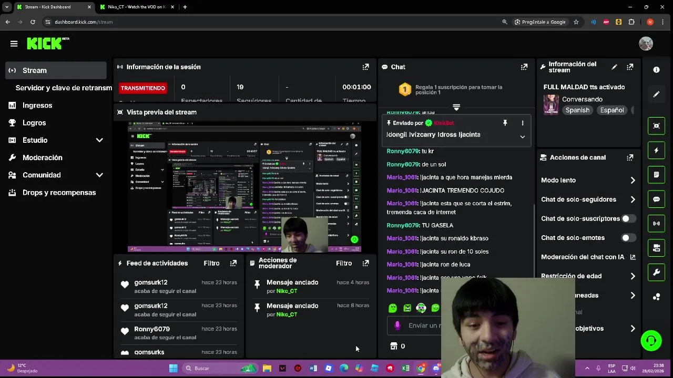Edit stream info with pencil icon in panel

click(614, 67)
